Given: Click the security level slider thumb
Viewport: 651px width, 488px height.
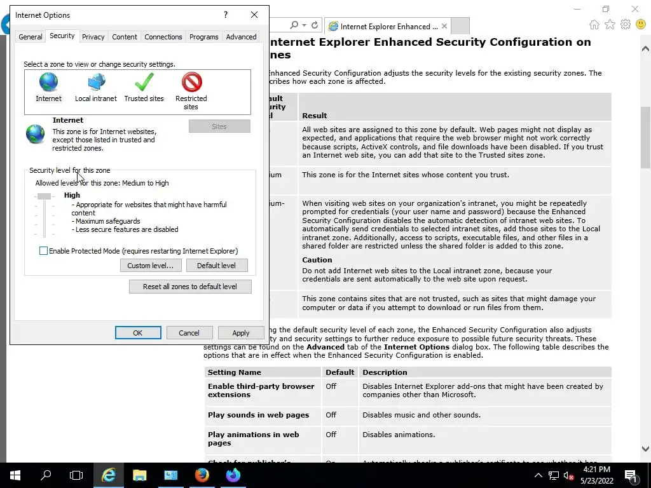Looking at the screenshot, I should tap(44, 196).
